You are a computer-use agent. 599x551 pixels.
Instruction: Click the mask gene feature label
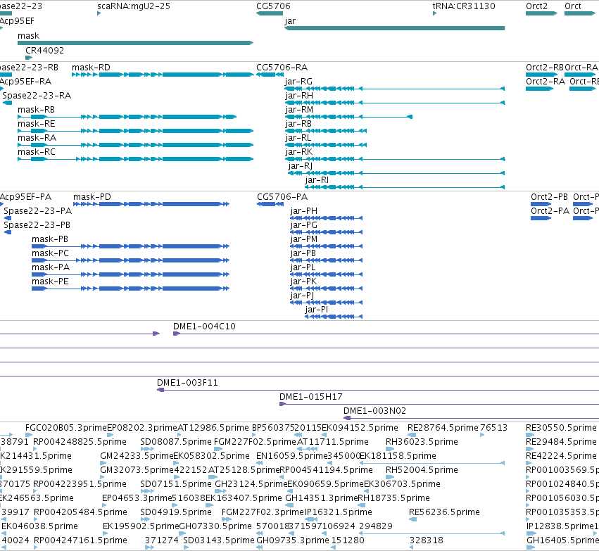(28, 36)
